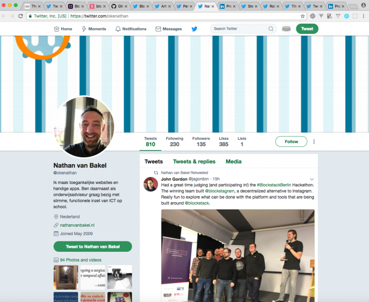Switch to the Media tab
This screenshot has height=302, width=369.
233,162
